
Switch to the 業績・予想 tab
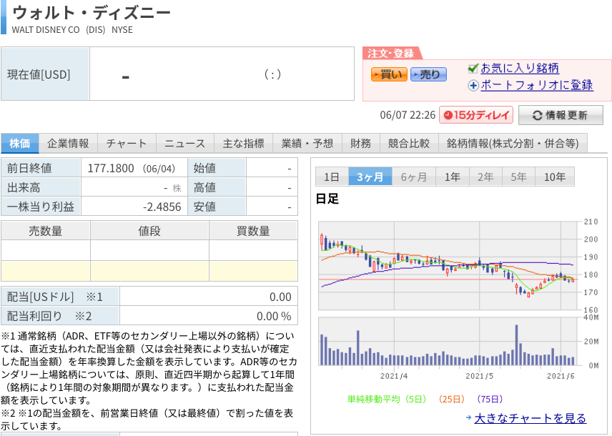pos(307,143)
